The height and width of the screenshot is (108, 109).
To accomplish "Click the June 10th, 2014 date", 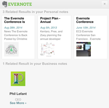I will (x=86, y=28).
